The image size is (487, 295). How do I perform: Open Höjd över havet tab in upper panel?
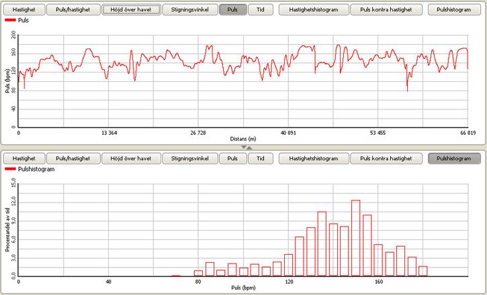[x=131, y=9]
